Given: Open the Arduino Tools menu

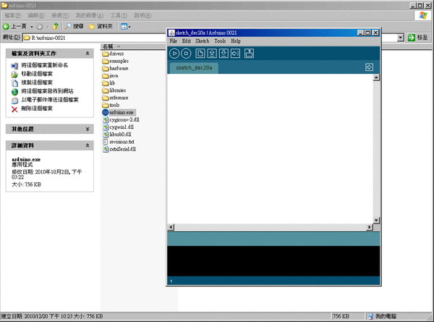Looking at the screenshot, I should 220,41.
